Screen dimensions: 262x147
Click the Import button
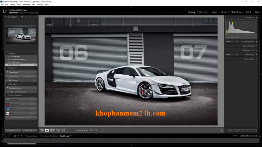[13, 130]
